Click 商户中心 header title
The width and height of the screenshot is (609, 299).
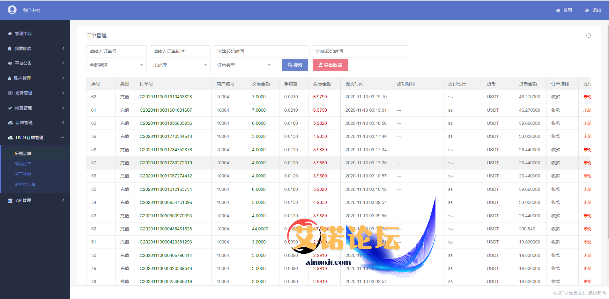point(31,10)
